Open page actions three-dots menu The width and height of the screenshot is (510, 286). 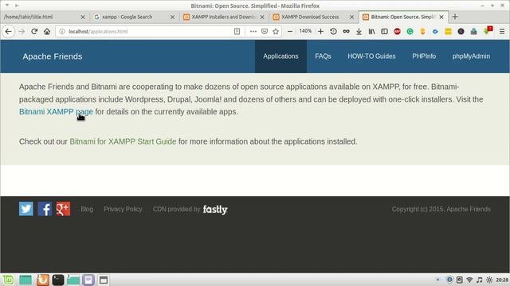pos(253,32)
